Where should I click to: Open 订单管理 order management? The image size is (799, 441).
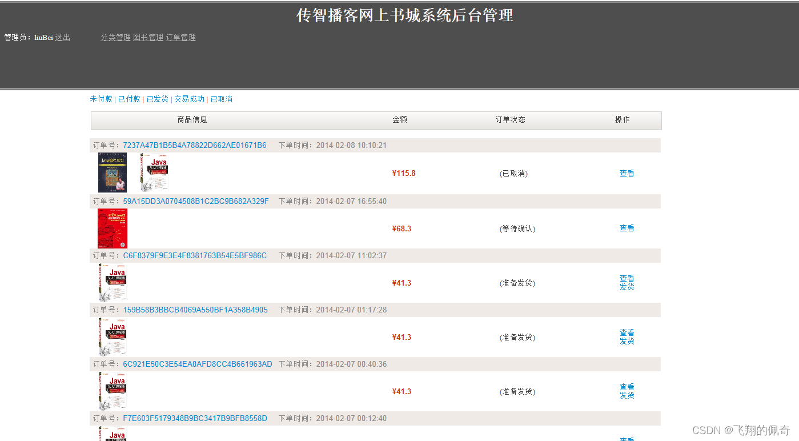[x=181, y=37]
